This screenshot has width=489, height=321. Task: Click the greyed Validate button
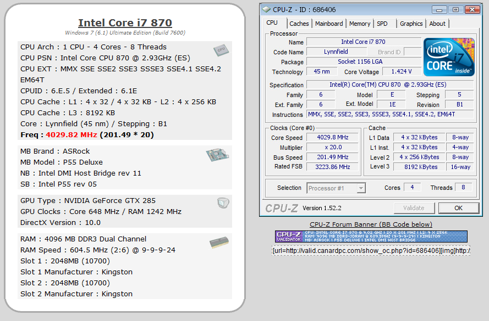pyautogui.click(x=414, y=208)
